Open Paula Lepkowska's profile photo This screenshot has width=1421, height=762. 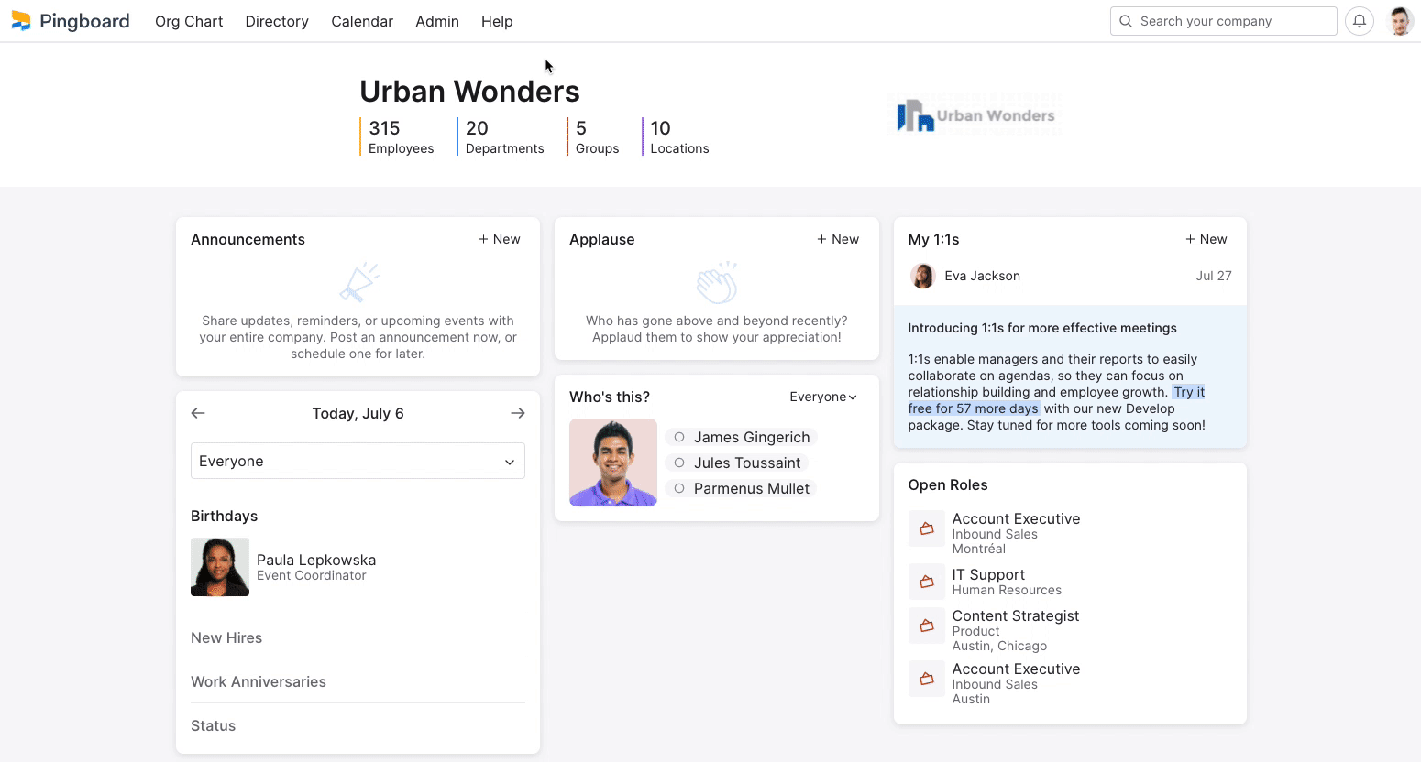click(x=220, y=567)
